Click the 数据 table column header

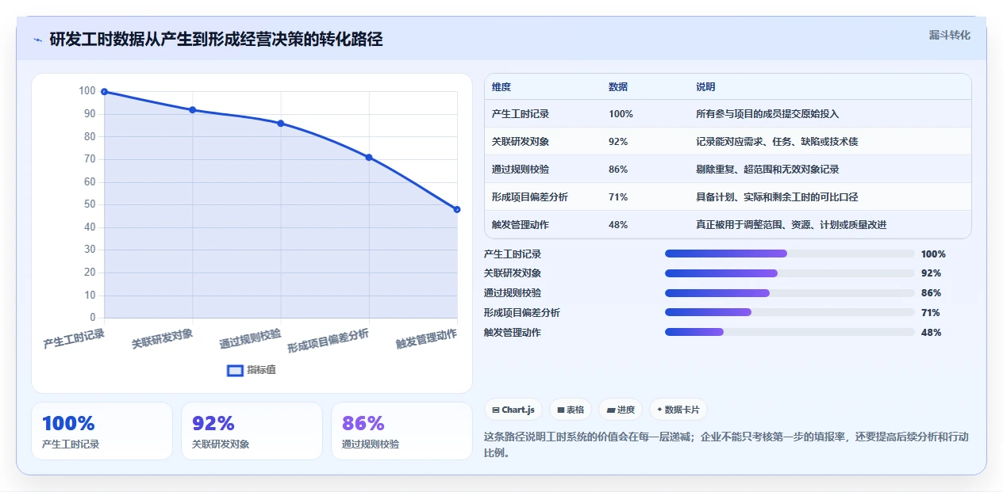[618, 86]
